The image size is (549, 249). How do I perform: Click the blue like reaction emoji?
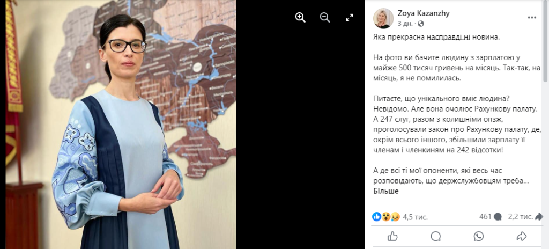click(377, 217)
